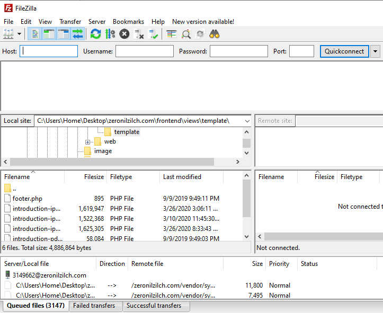Open the File menu
The height and width of the screenshot is (313, 383).
(8, 22)
